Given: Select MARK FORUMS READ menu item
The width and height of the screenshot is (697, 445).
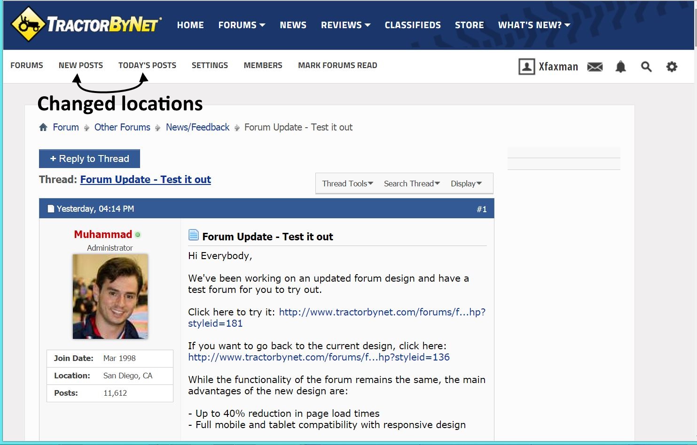Looking at the screenshot, I should [337, 65].
